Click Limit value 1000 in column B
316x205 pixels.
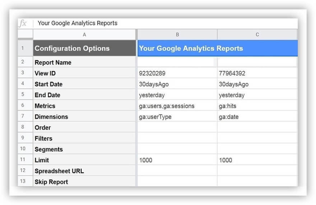[177, 160]
